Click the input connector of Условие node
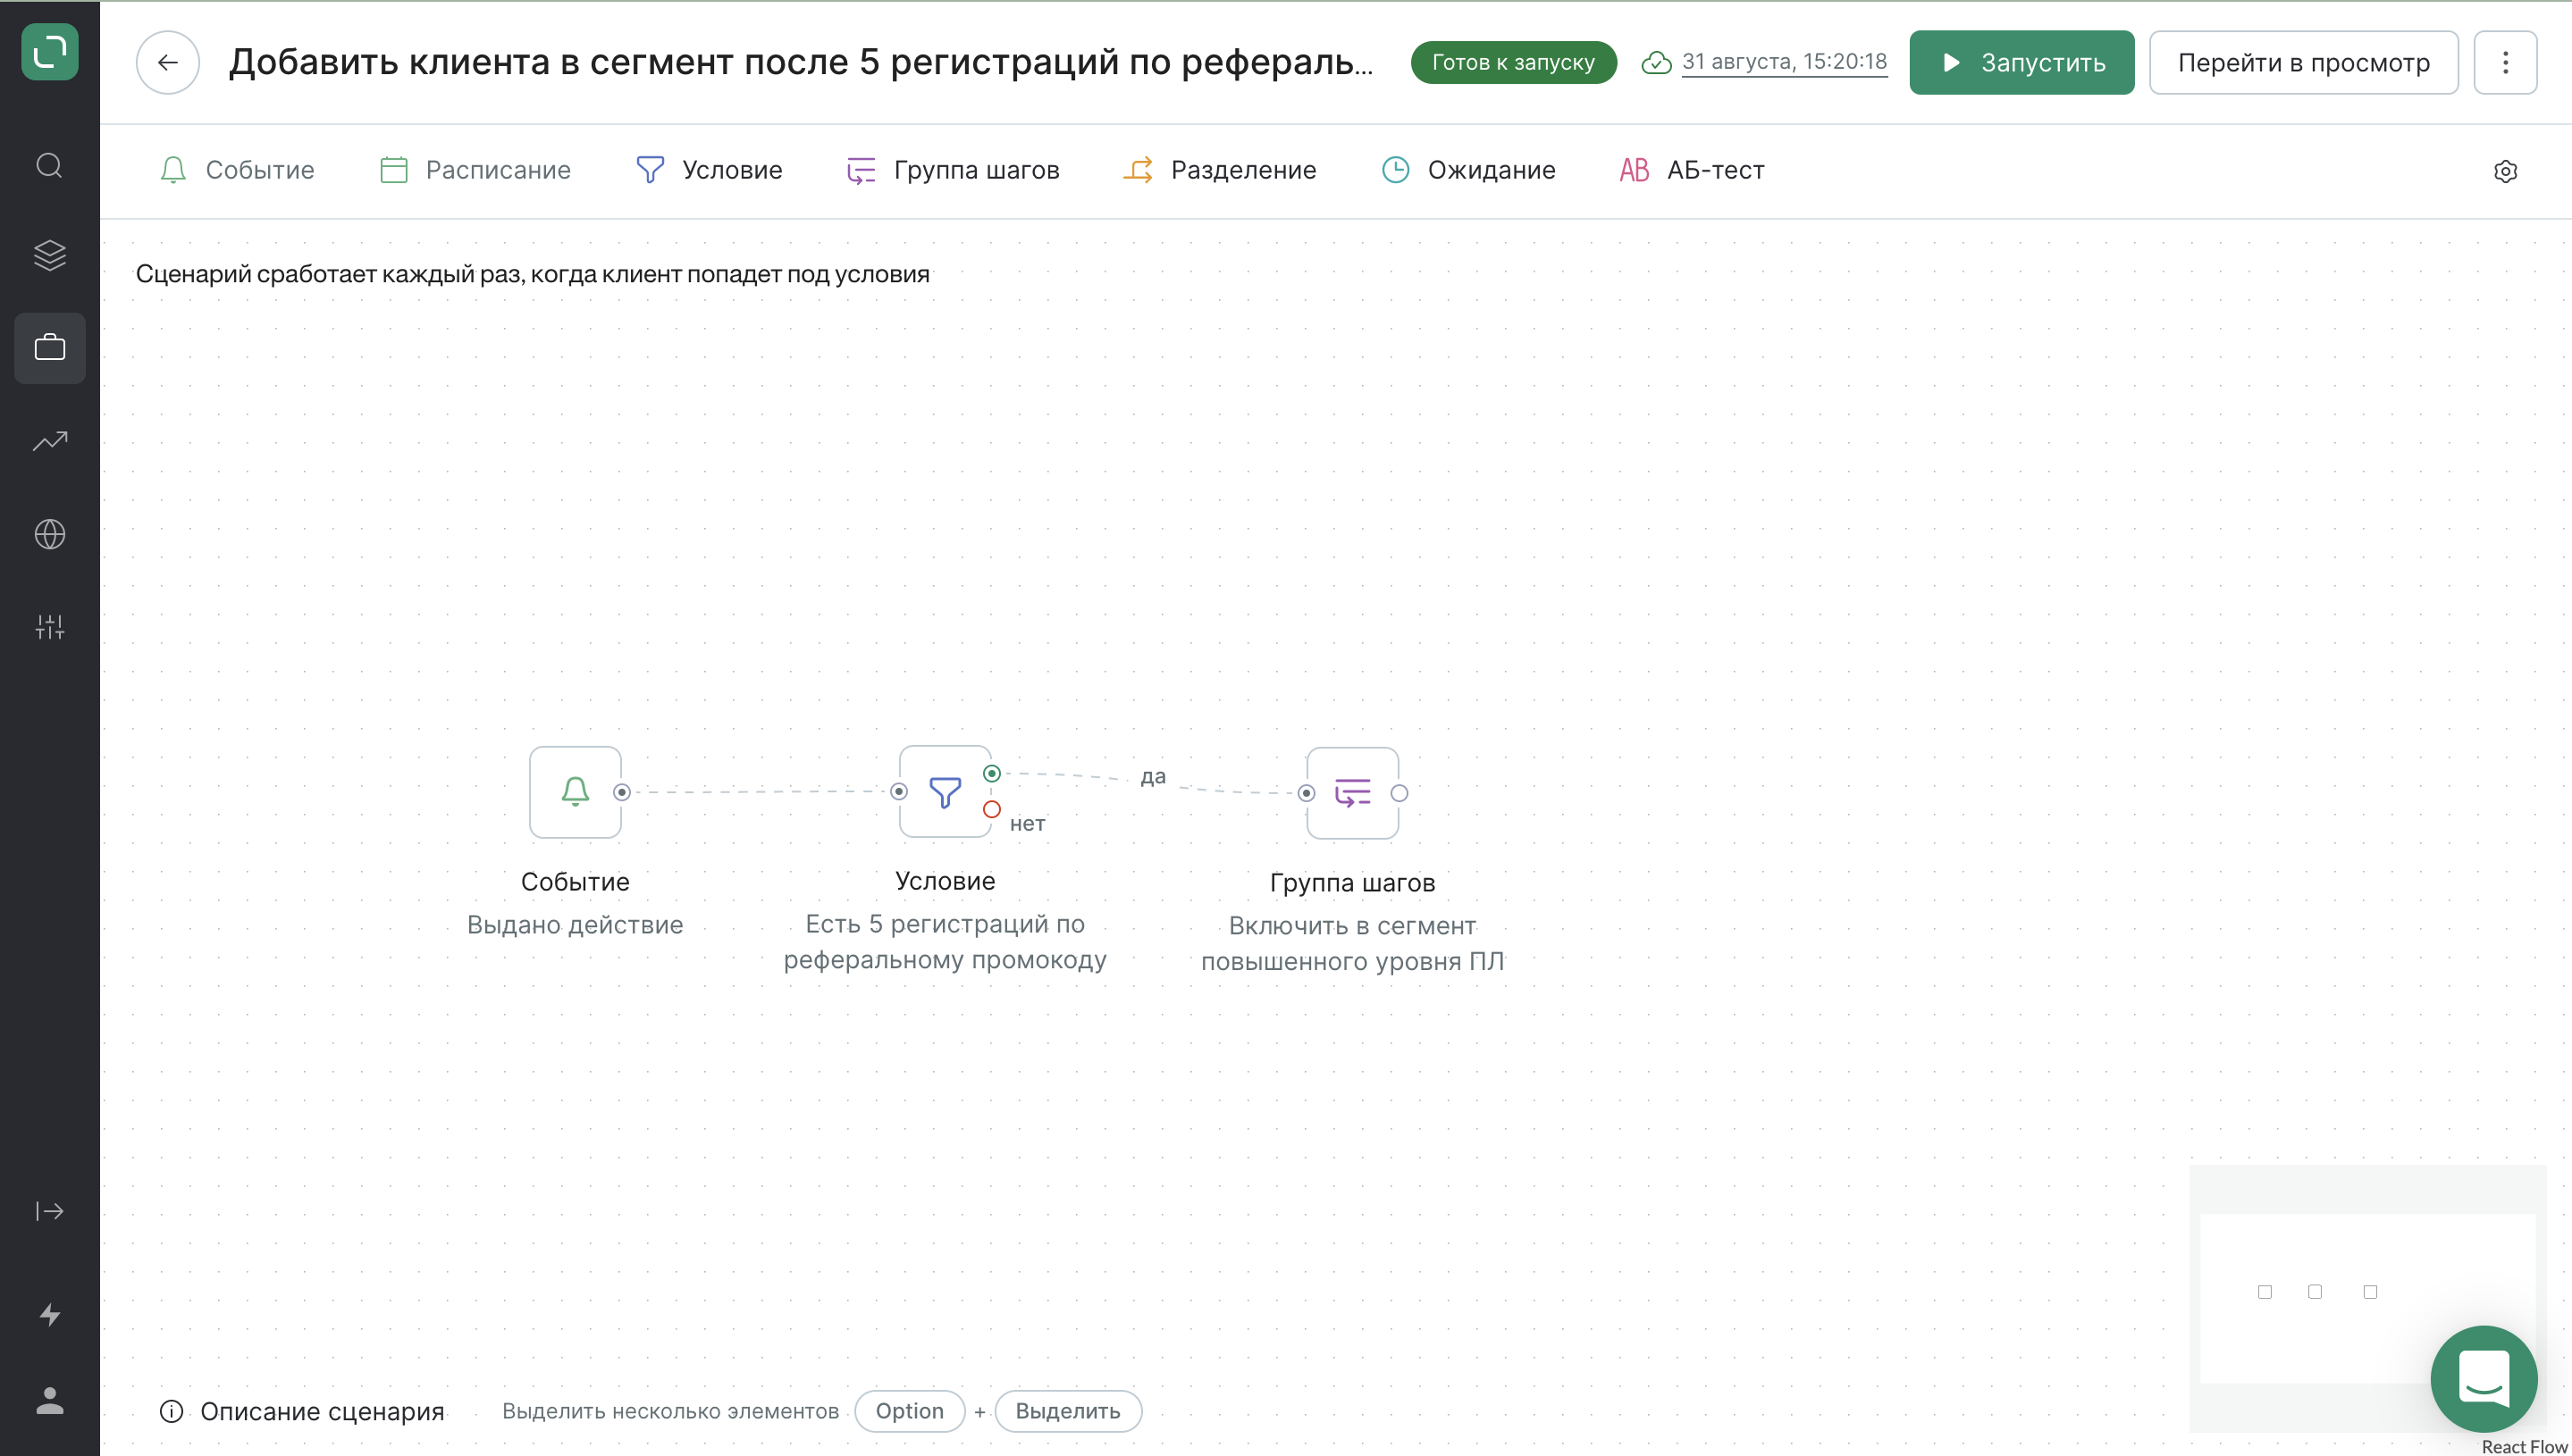Image resolution: width=2572 pixels, height=1456 pixels. [x=898, y=792]
